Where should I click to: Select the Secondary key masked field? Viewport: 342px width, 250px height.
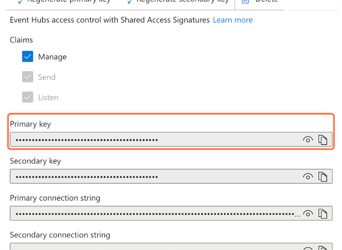coord(156,177)
